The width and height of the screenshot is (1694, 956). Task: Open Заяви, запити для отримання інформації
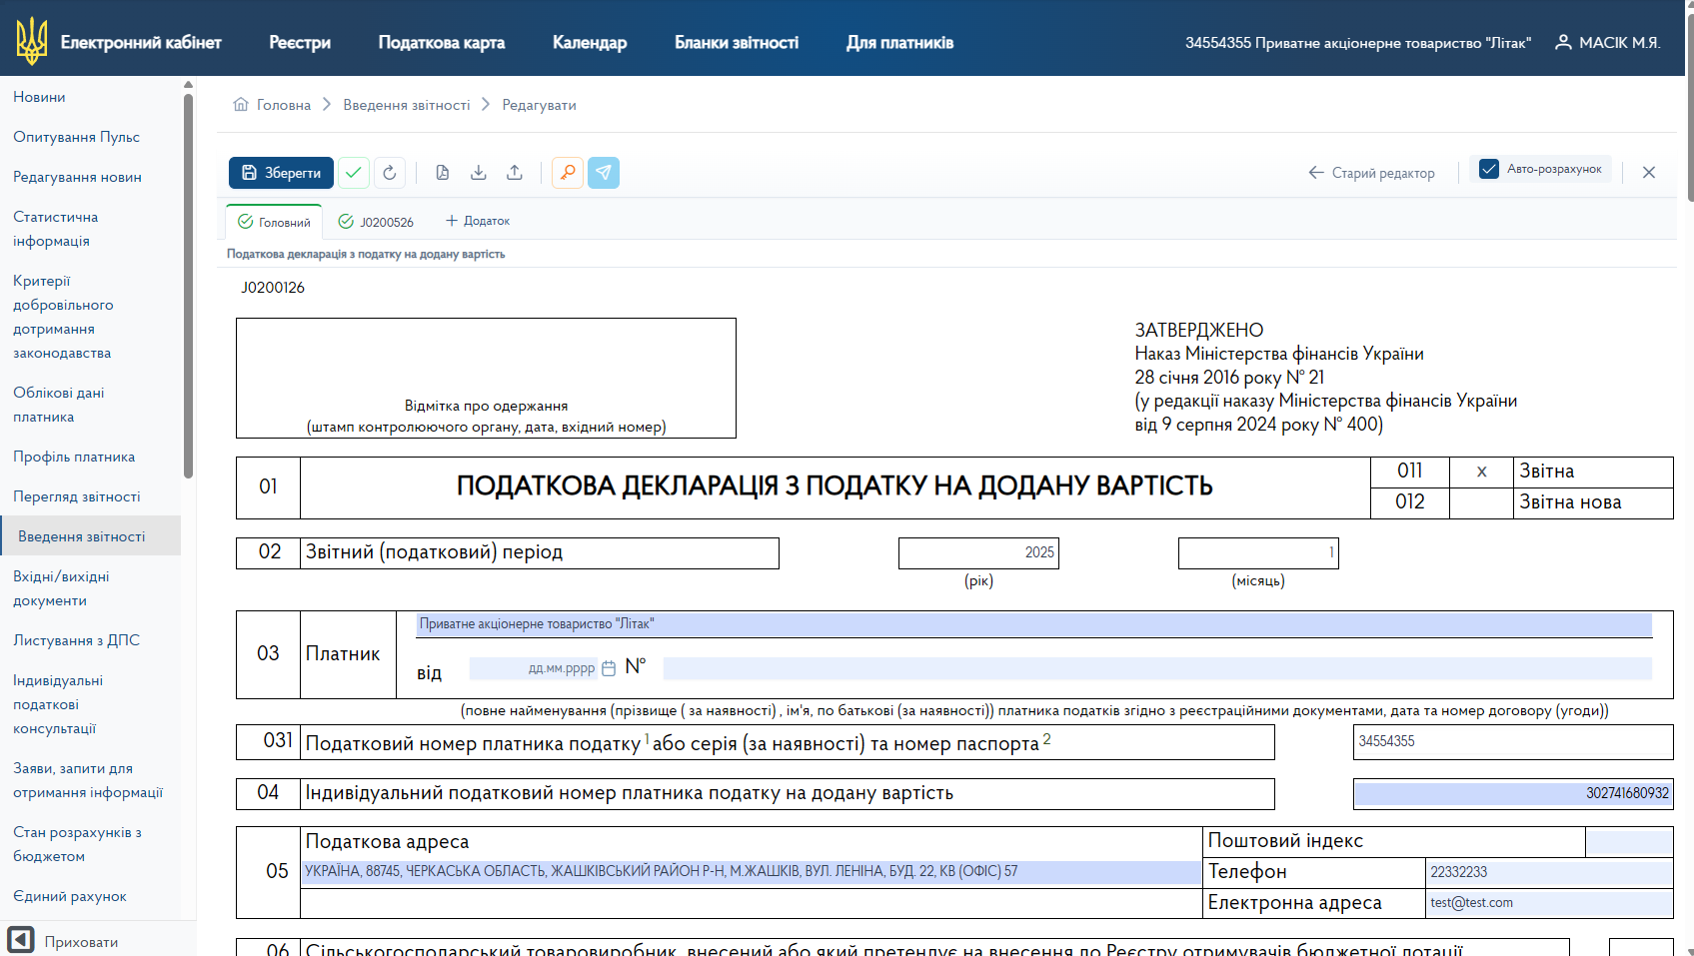coord(88,780)
